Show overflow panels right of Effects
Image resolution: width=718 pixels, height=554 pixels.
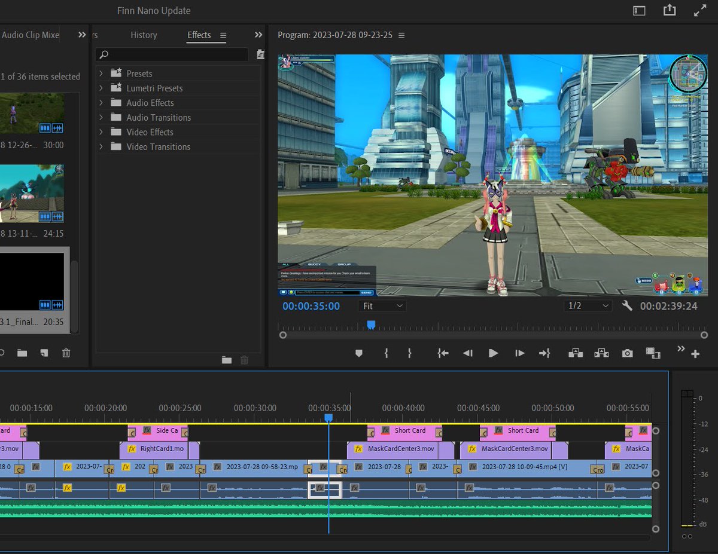coord(258,35)
